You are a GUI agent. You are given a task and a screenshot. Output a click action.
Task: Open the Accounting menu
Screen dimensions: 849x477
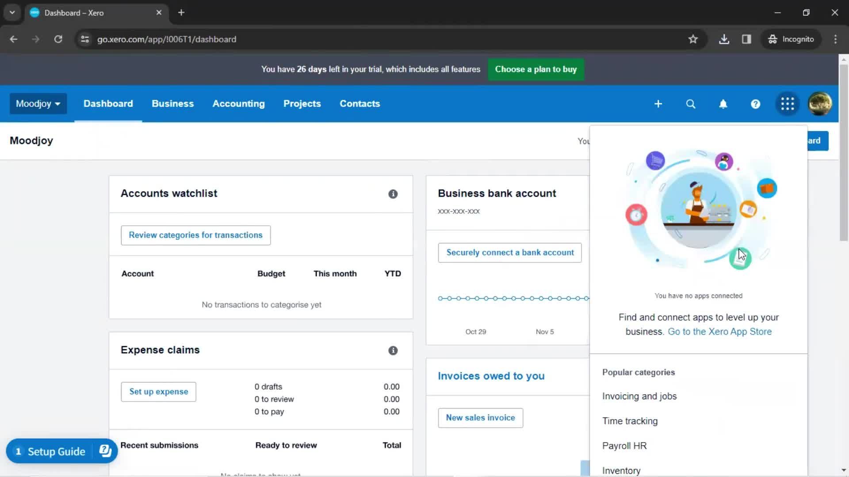point(238,104)
